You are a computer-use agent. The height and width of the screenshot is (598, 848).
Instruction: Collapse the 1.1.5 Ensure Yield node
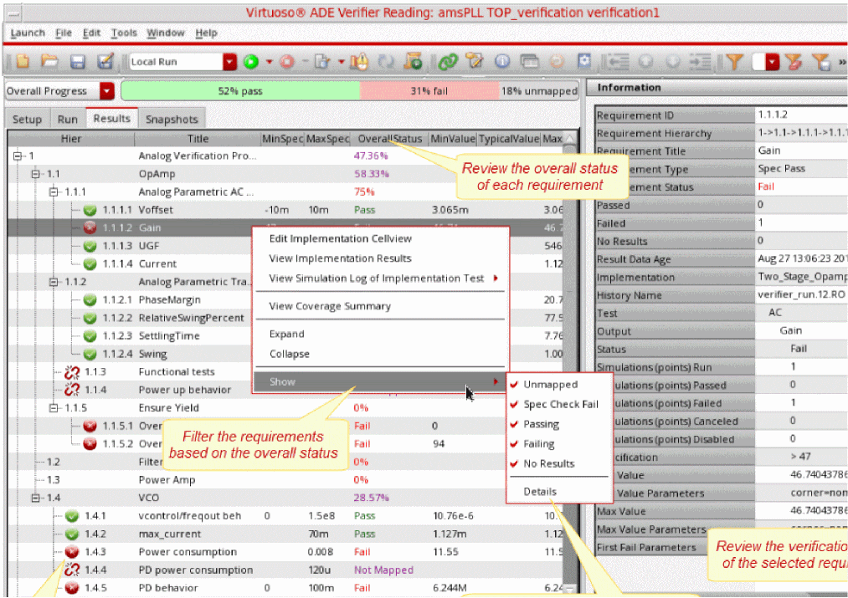(x=54, y=408)
